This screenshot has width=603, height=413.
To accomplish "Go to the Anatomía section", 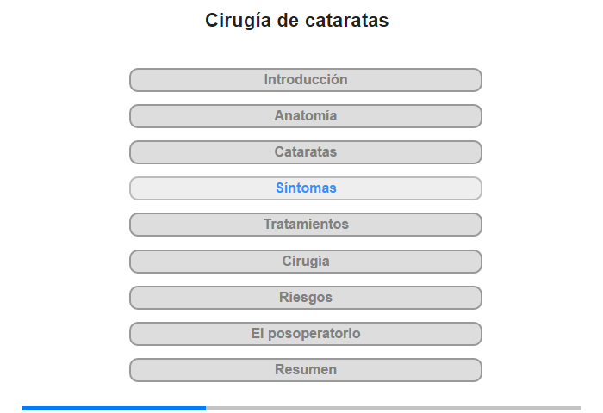I will tap(305, 116).
